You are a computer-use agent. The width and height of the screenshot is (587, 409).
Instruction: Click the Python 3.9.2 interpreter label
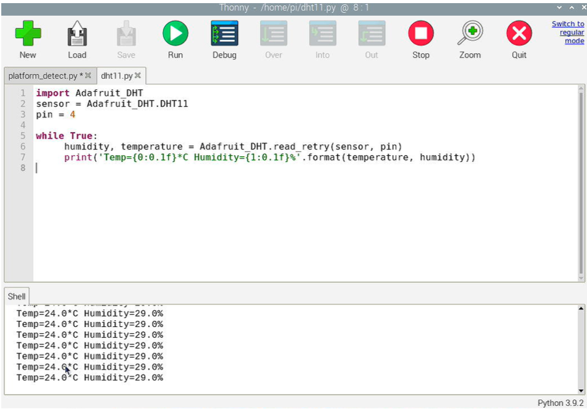561,403
